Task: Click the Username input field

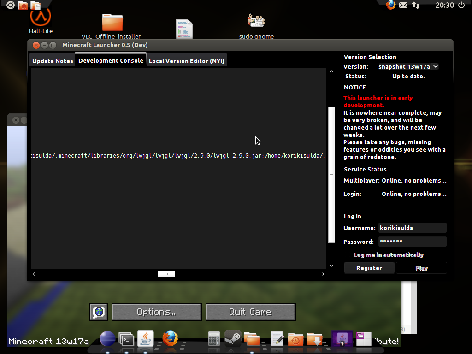Action: tap(412, 228)
